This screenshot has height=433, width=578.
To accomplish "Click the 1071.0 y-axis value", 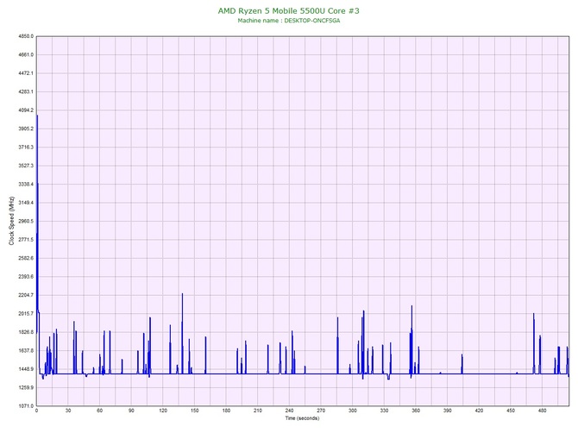I will tap(25, 406).
